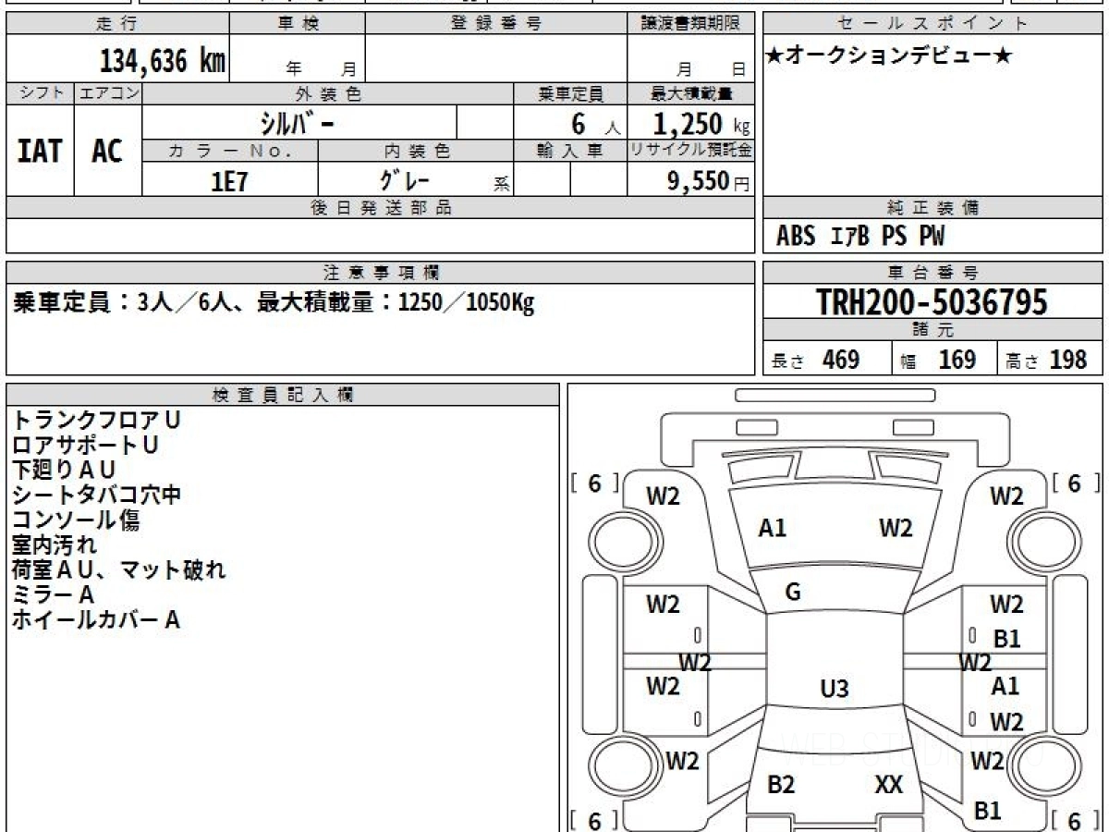Click the color code 1E7
Screen dimensions: 1109x832
click(x=229, y=181)
